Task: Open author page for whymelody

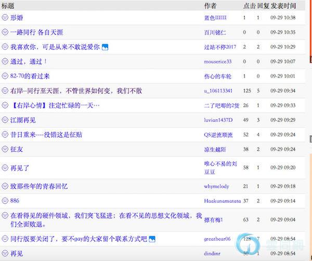Action: 216,186
